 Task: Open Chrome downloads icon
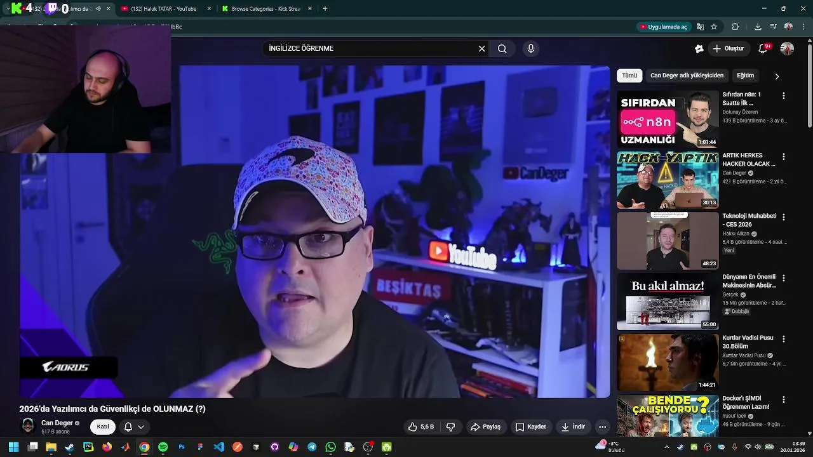tap(758, 27)
